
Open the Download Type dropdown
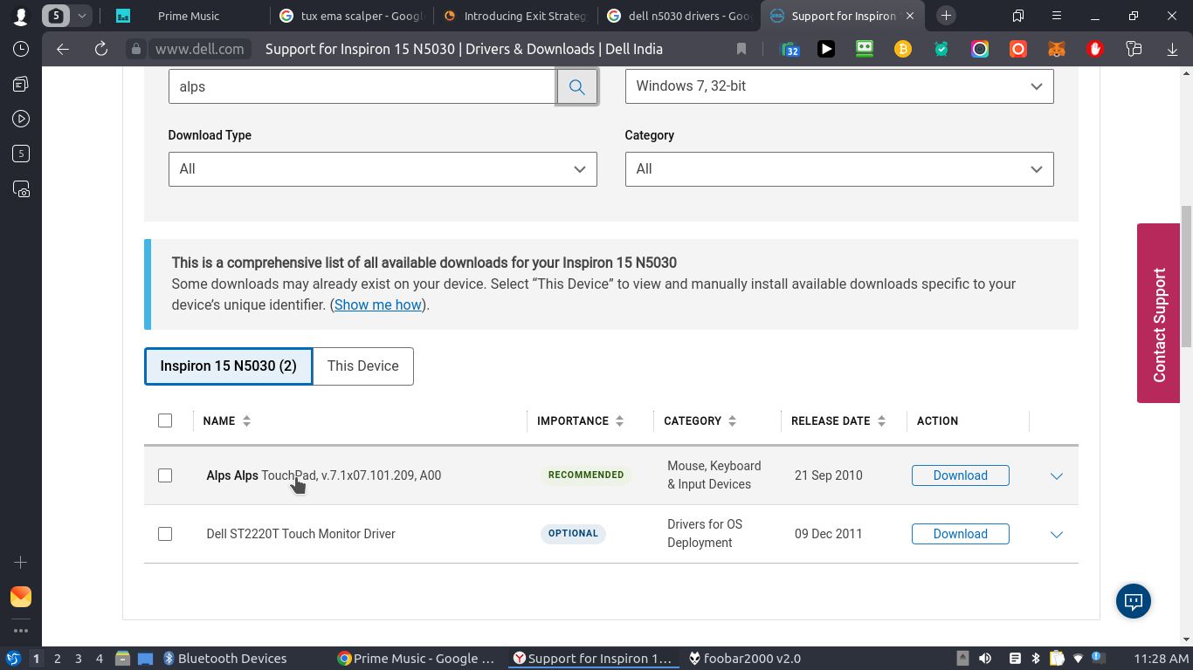(x=383, y=169)
